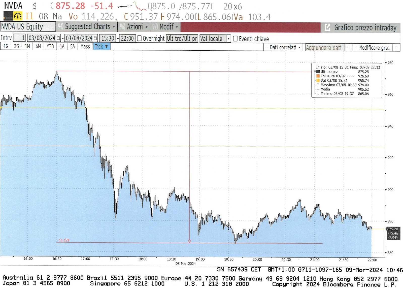Image resolution: width=403 pixels, height=289 pixels.
Task: Click the 22:00 end time field
Action: tap(127, 38)
